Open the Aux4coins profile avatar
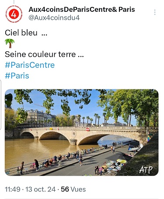The width and height of the screenshot is (164, 199). point(14,14)
